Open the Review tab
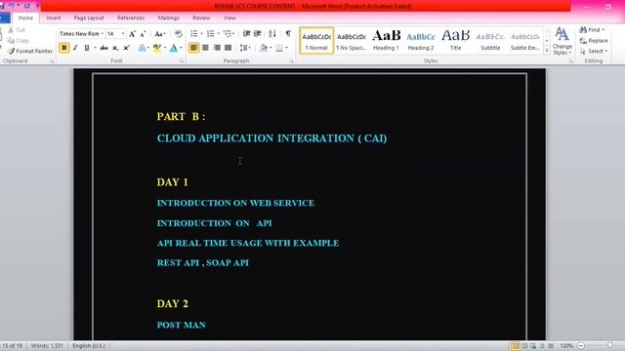 click(x=201, y=18)
